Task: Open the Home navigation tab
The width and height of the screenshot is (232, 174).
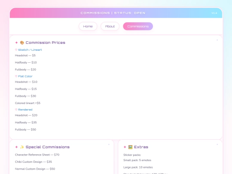Action: click(88, 26)
